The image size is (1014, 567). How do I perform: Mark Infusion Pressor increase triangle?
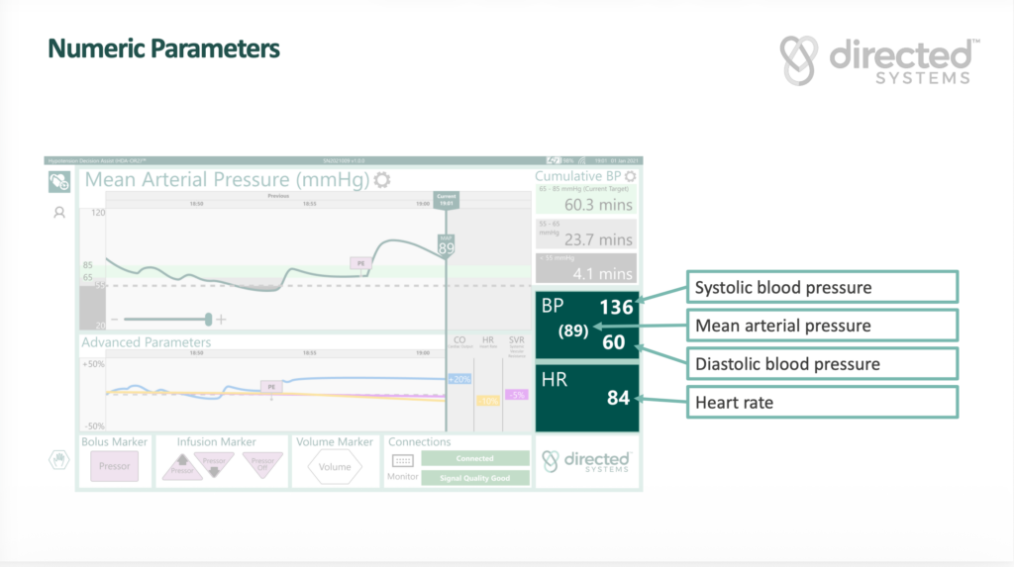pos(181,468)
